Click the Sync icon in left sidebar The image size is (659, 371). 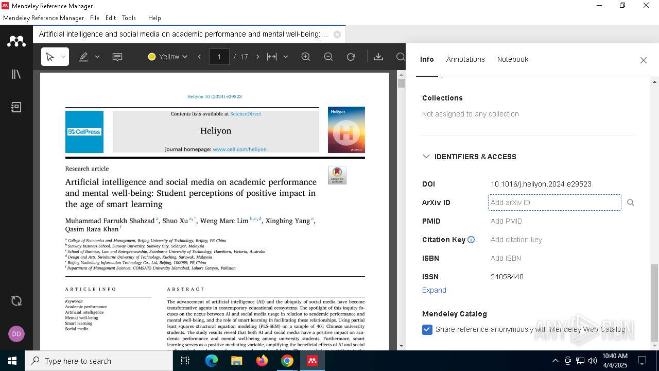pos(16,301)
